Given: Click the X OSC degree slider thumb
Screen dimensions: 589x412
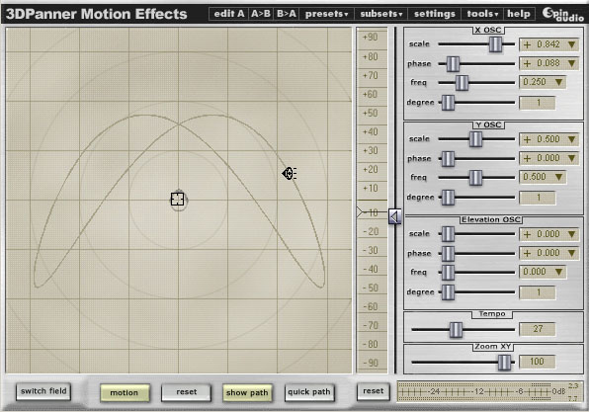Looking at the screenshot, I should 448,103.
